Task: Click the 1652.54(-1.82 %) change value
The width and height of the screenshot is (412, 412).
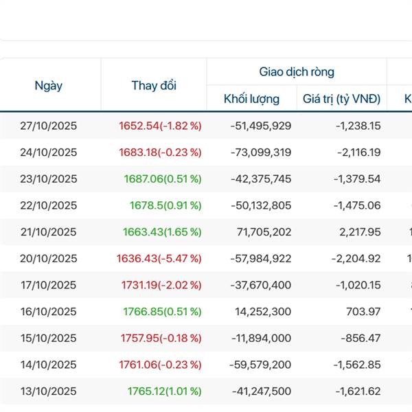Action: pos(160,126)
